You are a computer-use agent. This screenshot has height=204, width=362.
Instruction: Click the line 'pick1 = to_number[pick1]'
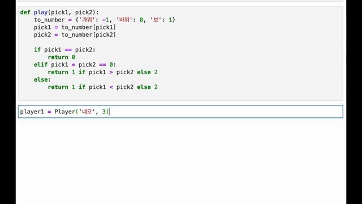[75, 27]
